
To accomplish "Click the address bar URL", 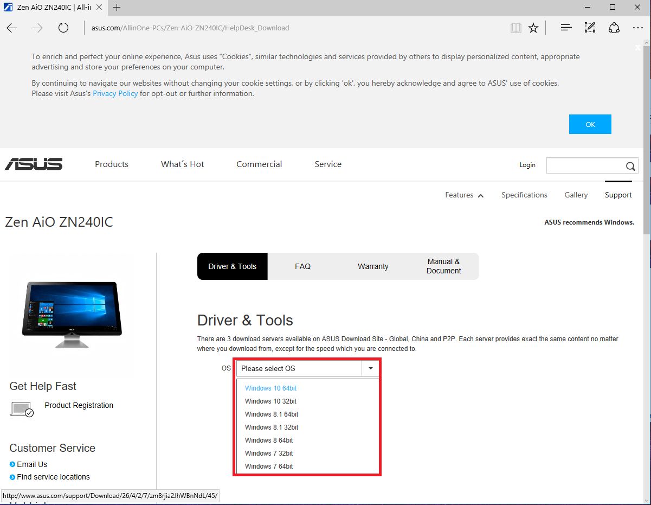I will tap(190, 28).
